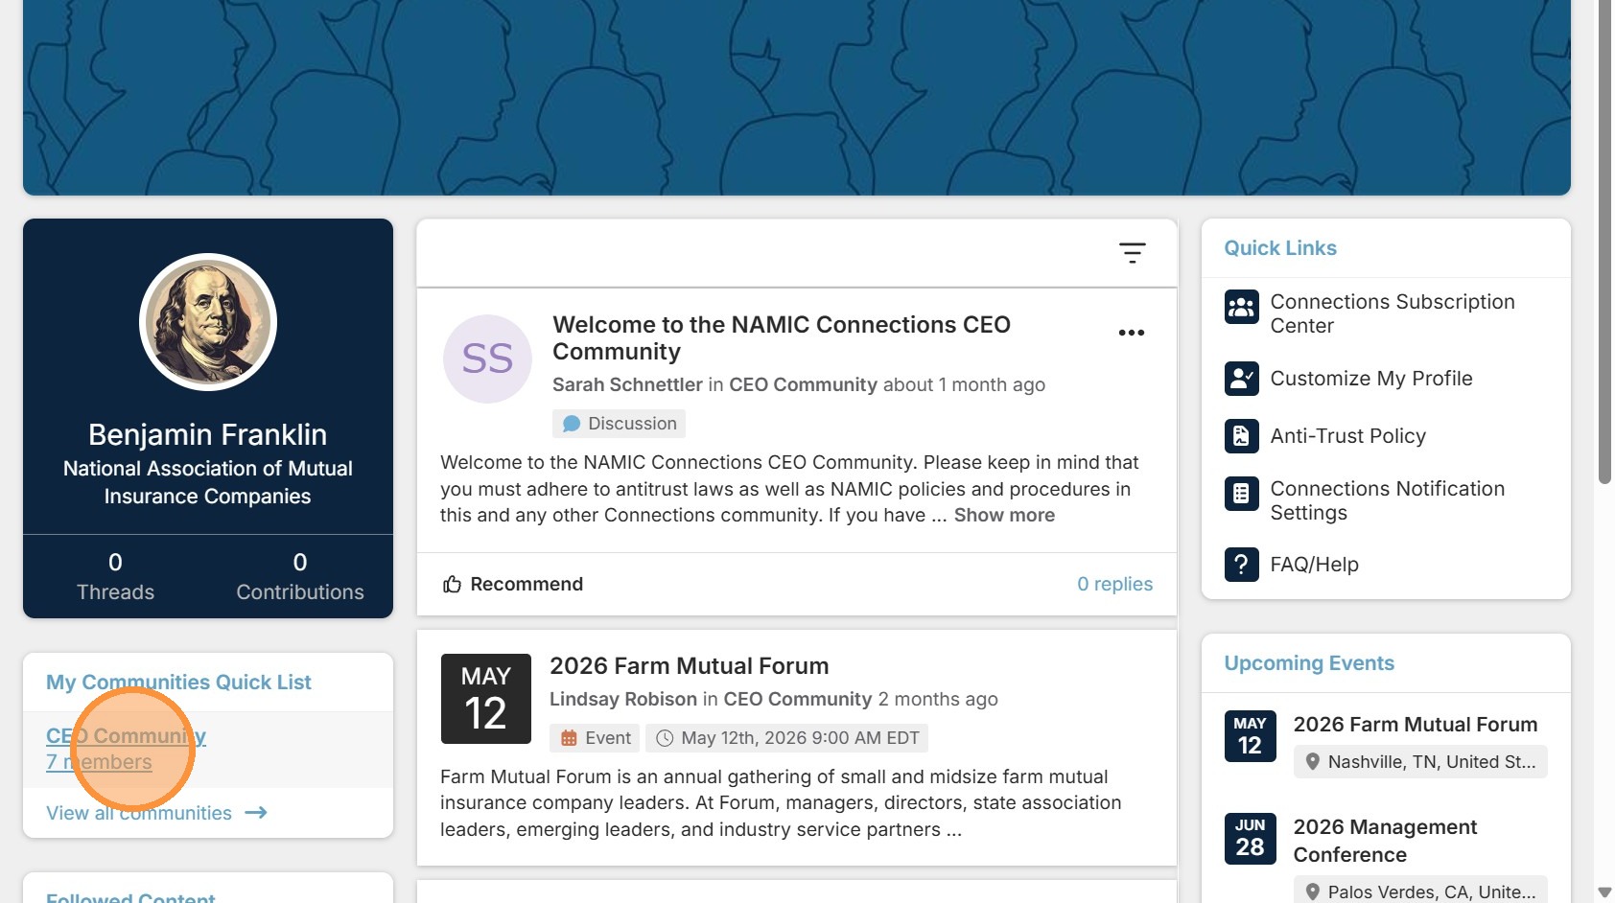
Task: Click the scrollbar down arrow
Action: (1604, 892)
